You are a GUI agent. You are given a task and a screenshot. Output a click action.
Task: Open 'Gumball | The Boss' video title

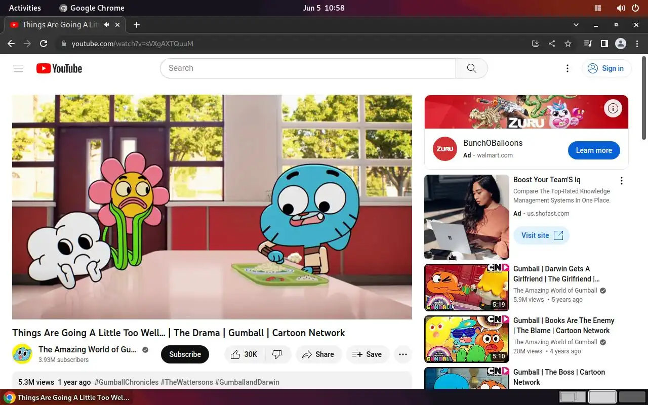tap(559, 377)
